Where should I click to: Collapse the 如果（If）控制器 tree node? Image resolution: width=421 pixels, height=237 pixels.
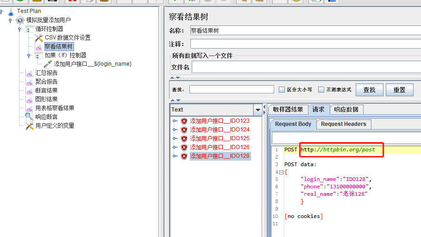29,55
